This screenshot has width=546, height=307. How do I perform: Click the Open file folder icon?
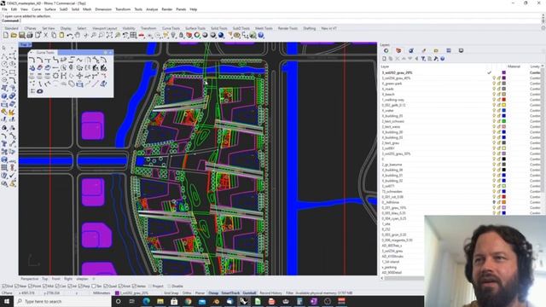[x=14, y=35]
